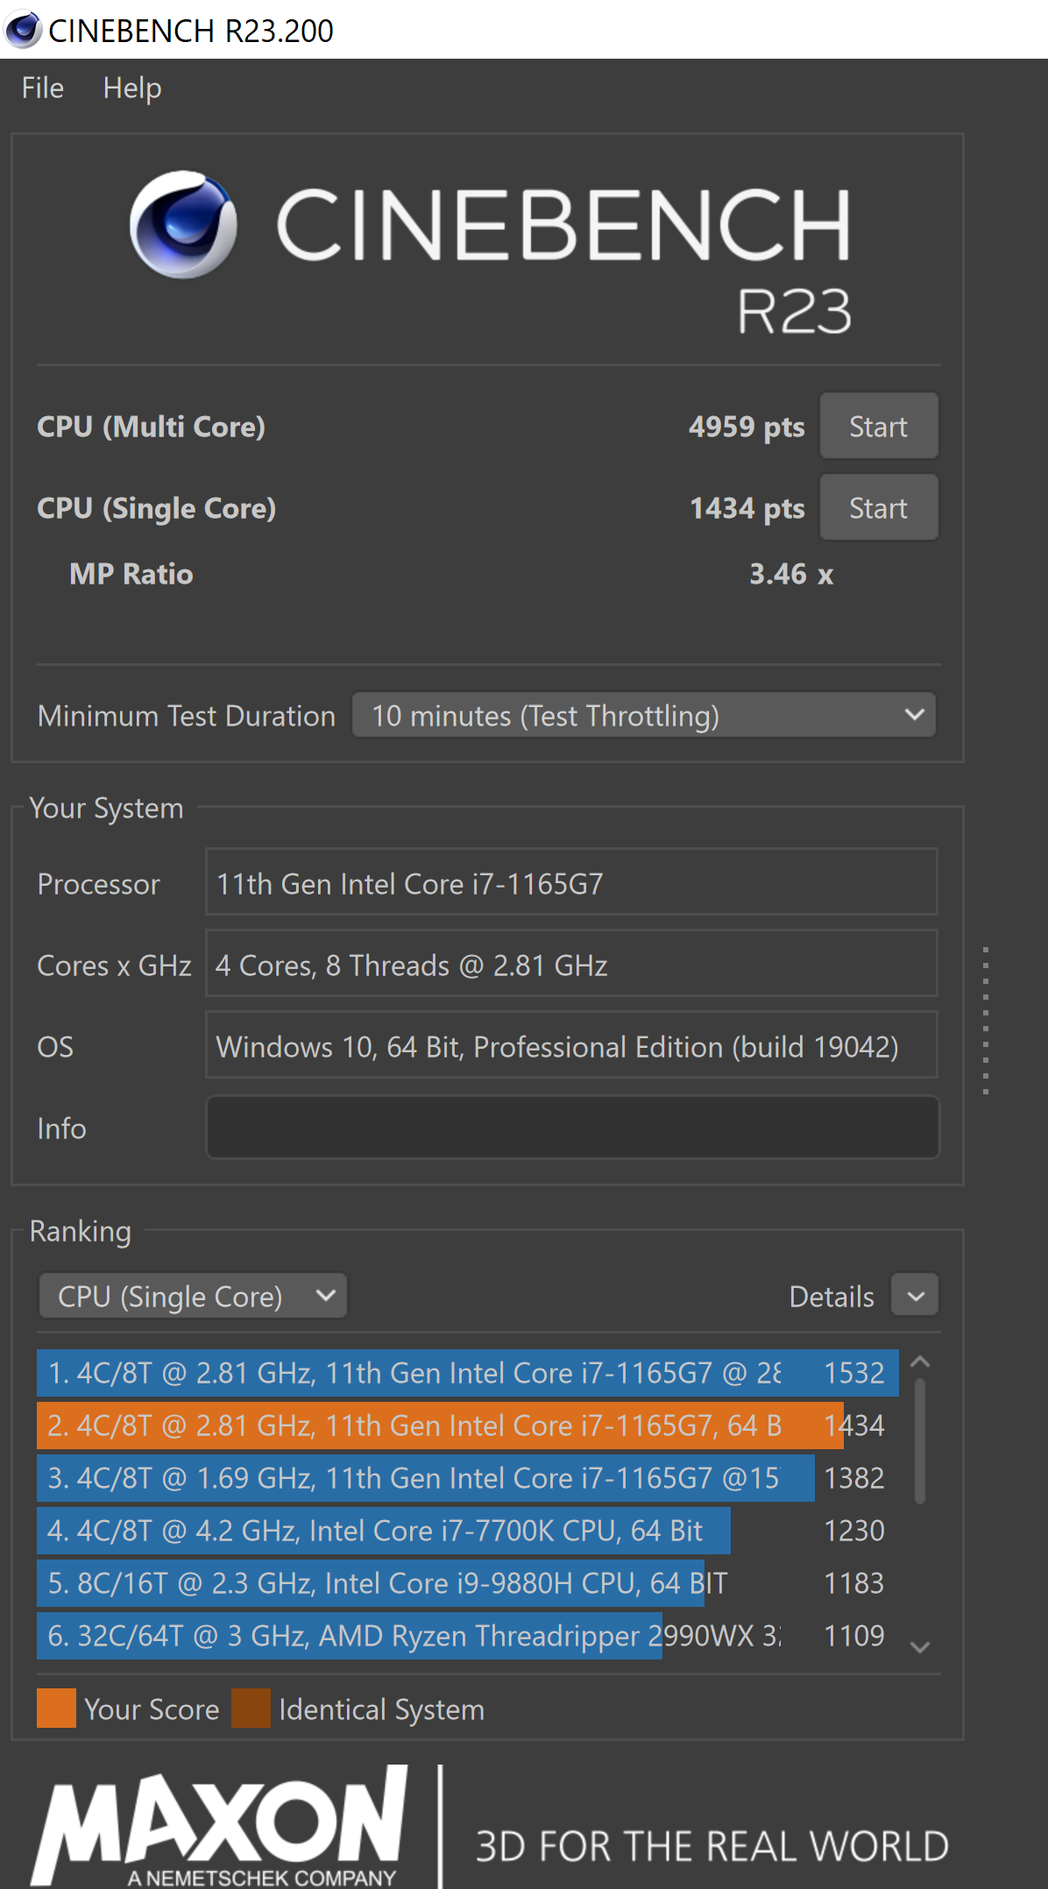Open the CPU (Single Core) ranking dropdown
The width and height of the screenshot is (1048, 1889).
point(193,1295)
